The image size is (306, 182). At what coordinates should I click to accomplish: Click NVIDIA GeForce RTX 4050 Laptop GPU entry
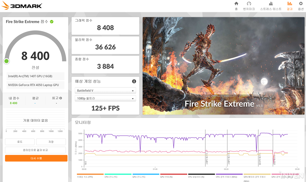click(x=35, y=85)
